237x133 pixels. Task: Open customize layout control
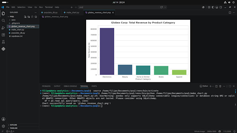point(209,7)
